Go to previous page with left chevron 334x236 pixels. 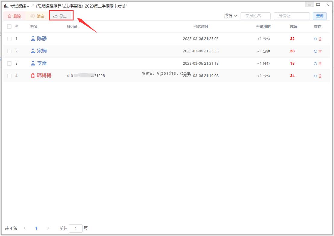coord(25,228)
